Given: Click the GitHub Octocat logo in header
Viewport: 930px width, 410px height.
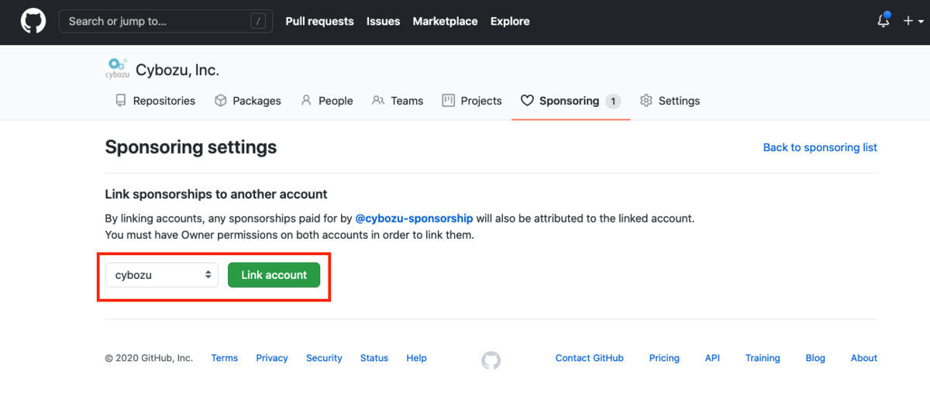Looking at the screenshot, I should coord(33,21).
